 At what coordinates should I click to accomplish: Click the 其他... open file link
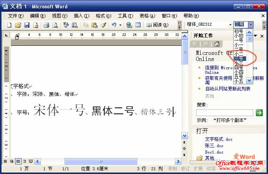click(212, 158)
